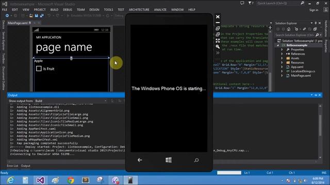This screenshot has height=185, width=330.
Task: Open the FILE menu
Action: (x=5, y=10)
